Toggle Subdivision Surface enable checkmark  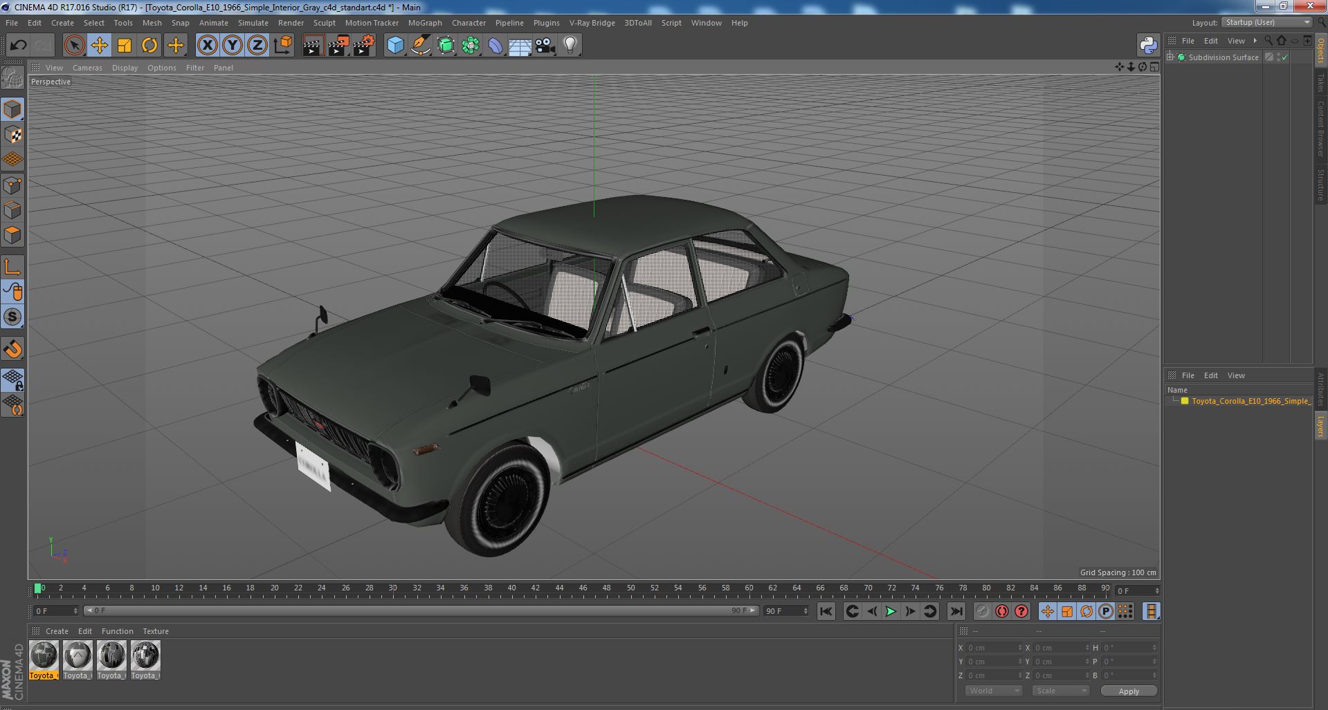(x=1284, y=57)
